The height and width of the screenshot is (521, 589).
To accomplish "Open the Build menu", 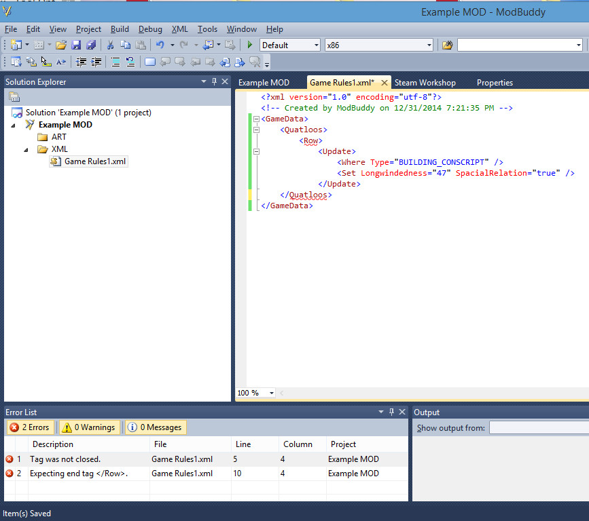I will [x=120, y=29].
